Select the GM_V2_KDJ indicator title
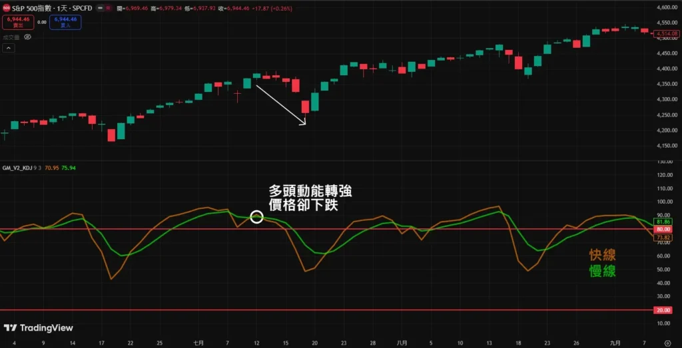 (x=17, y=167)
